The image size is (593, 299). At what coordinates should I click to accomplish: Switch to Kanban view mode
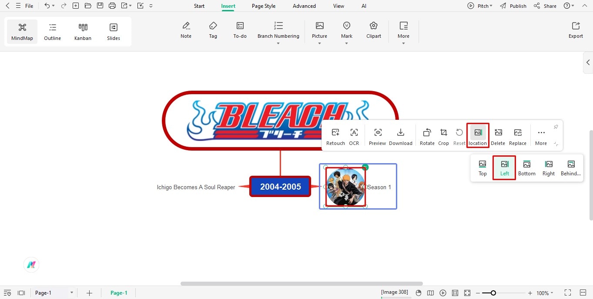point(83,32)
